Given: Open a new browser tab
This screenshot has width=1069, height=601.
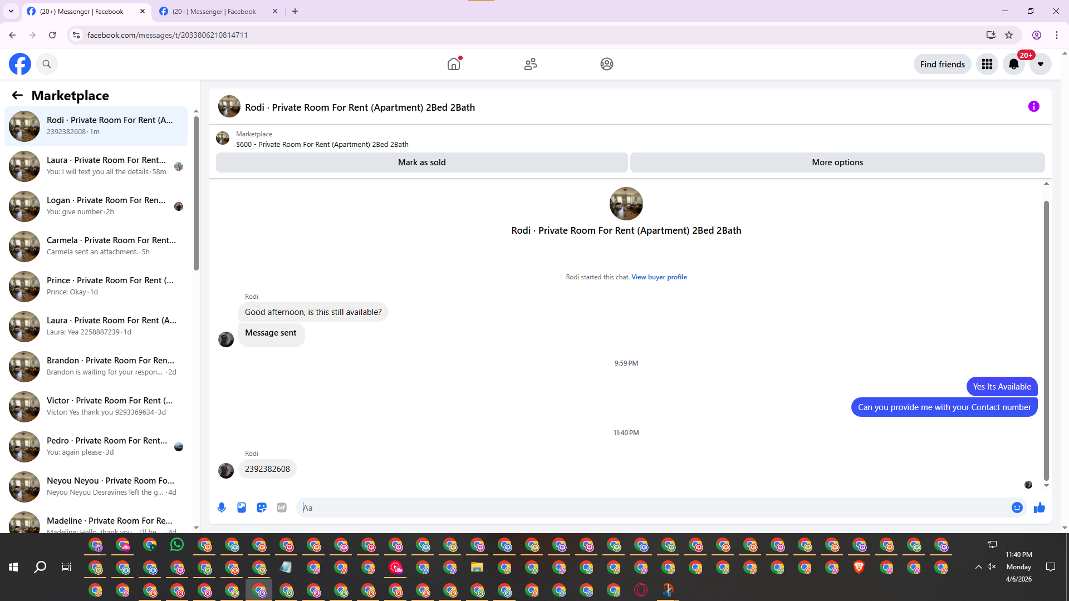Looking at the screenshot, I should 295,11.
